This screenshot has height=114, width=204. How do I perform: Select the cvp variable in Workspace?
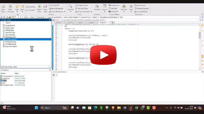[x=4, y=83]
